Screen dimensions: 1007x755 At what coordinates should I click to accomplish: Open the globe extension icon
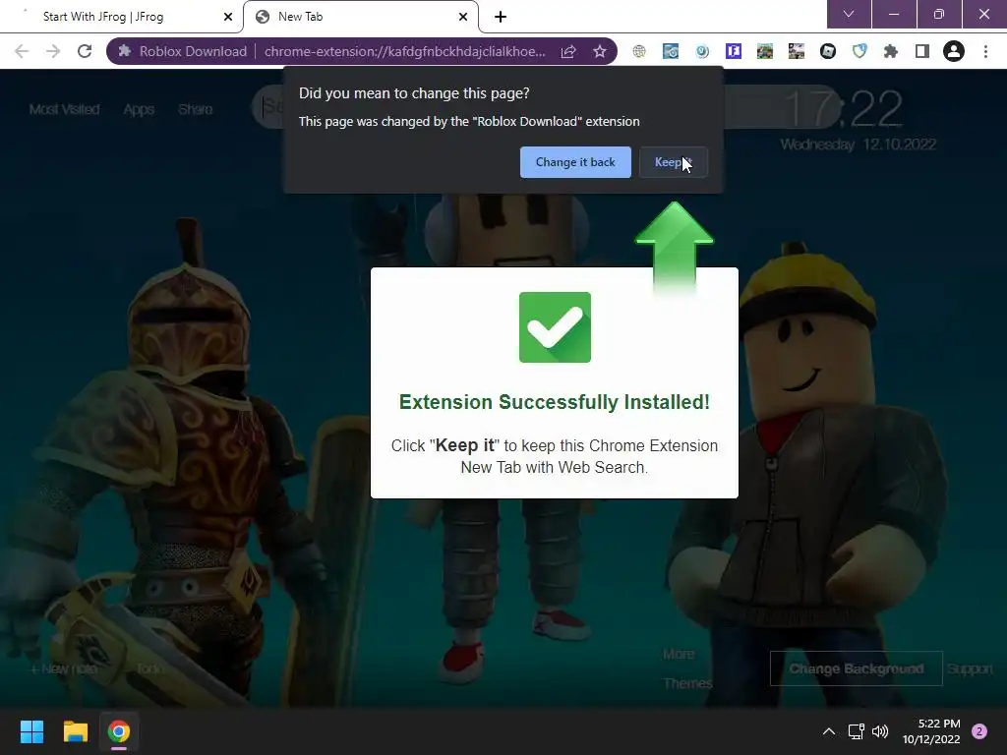639,51
